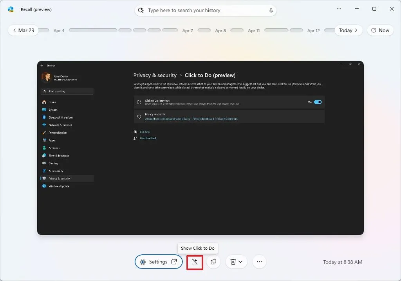
Task: Open the more options ellipsis in the bottom toolbar
Action: [259, 262]
